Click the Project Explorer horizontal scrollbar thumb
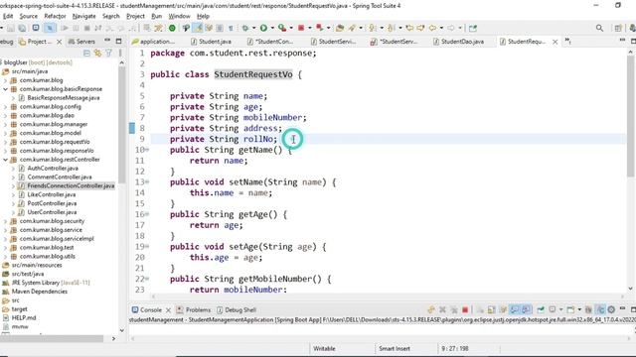The width and height of the screenshot is (636, 357). 52,339
